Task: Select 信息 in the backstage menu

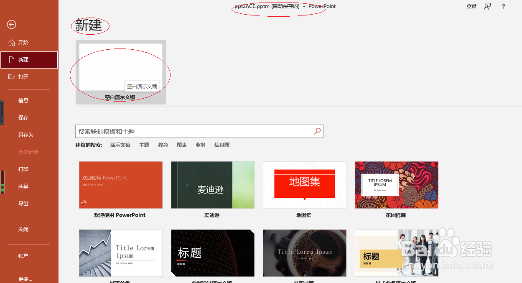Action: click(23, 101)
